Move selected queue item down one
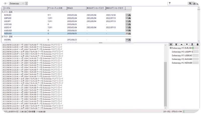The image size is (201, 114). click(187, 44)
